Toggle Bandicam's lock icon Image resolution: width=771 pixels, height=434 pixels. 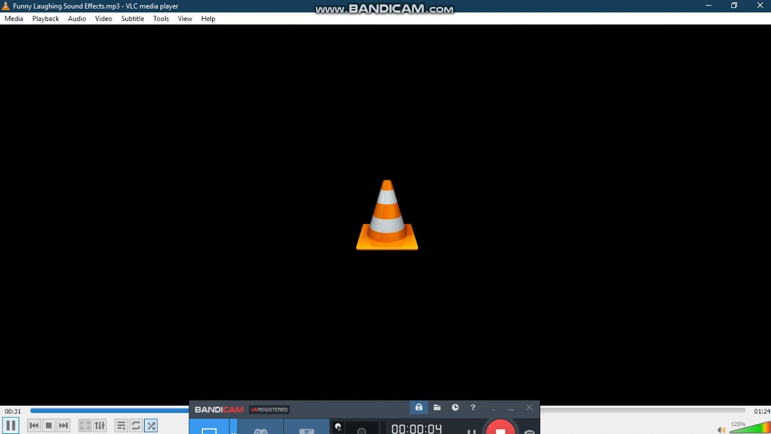pos(419,407)
